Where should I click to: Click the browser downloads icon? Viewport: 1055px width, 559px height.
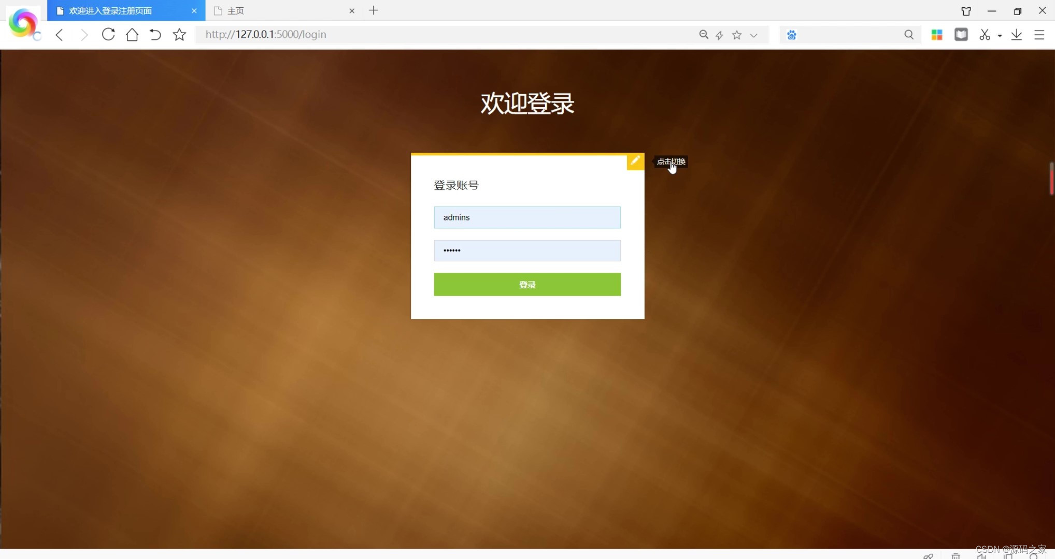(1017, 34)
